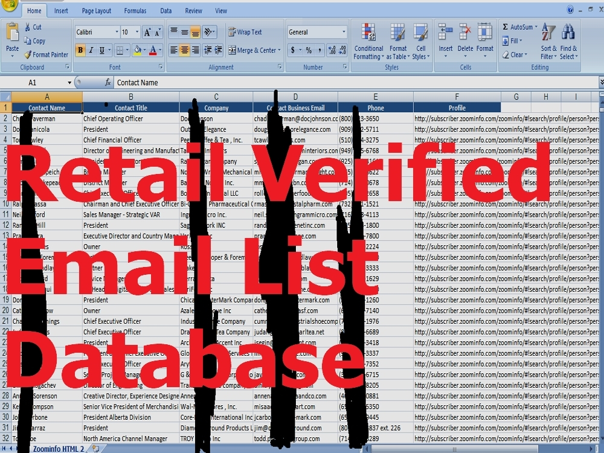Open Find & Select menu
The height and width of the screenshot is (453, 604).
coord(568,41)
